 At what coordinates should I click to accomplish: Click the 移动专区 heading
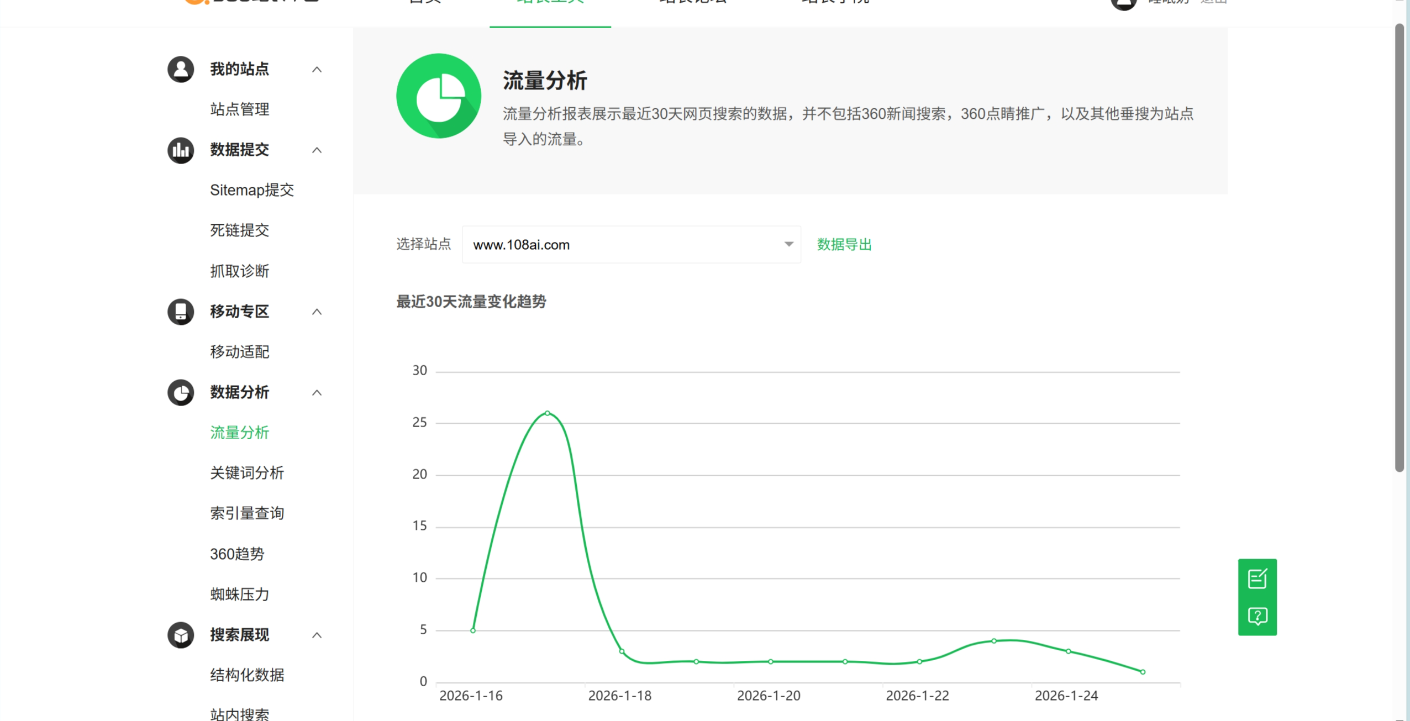(240, 312)
